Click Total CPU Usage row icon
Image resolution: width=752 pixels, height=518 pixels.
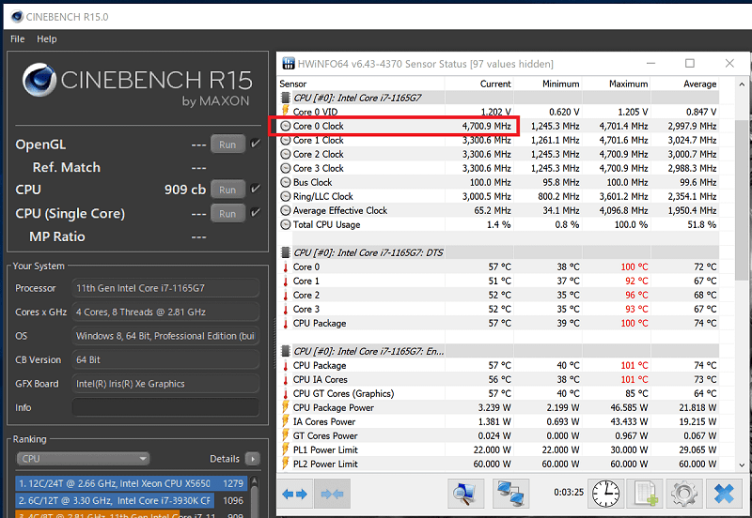click(286, 224)
